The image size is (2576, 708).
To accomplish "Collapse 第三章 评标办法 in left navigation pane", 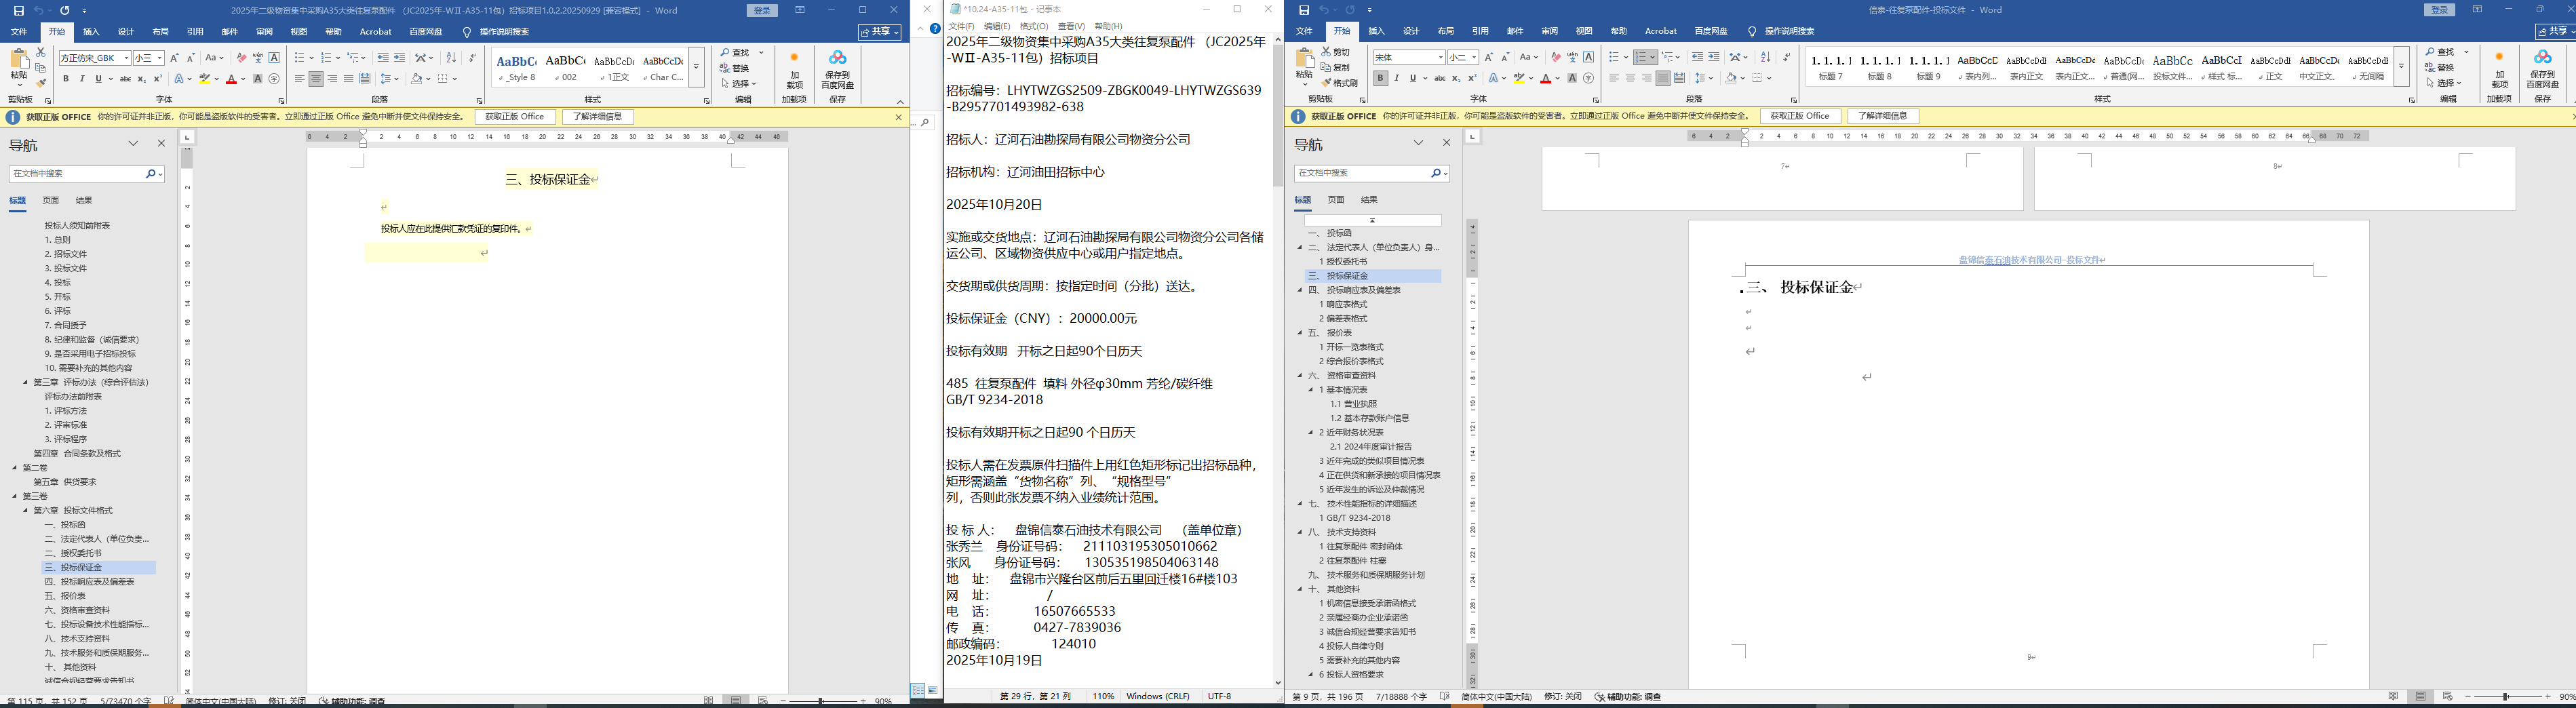I will point(26,382).
